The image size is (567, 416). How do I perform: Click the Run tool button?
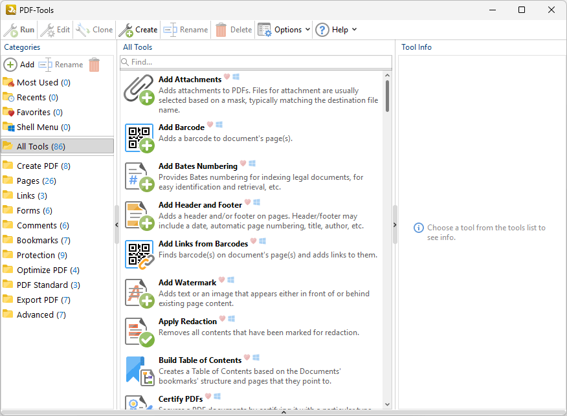(19, 30)
